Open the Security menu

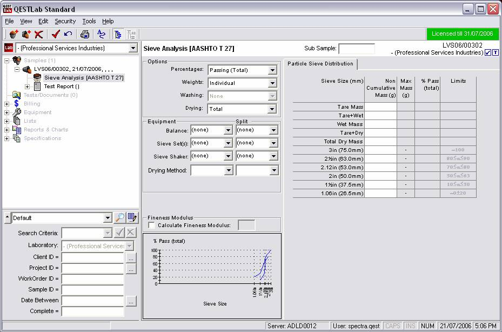coord(65,21)
